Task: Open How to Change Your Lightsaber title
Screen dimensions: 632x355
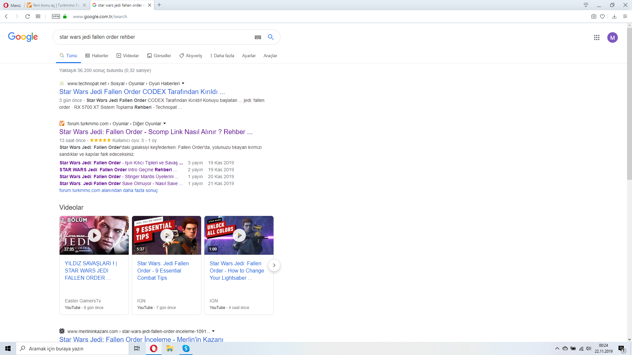Action: coord(237,271)
